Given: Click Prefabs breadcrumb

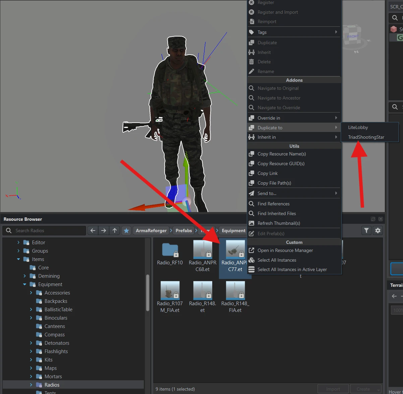Looking at the screenshot, I should [x=184, y=231].
